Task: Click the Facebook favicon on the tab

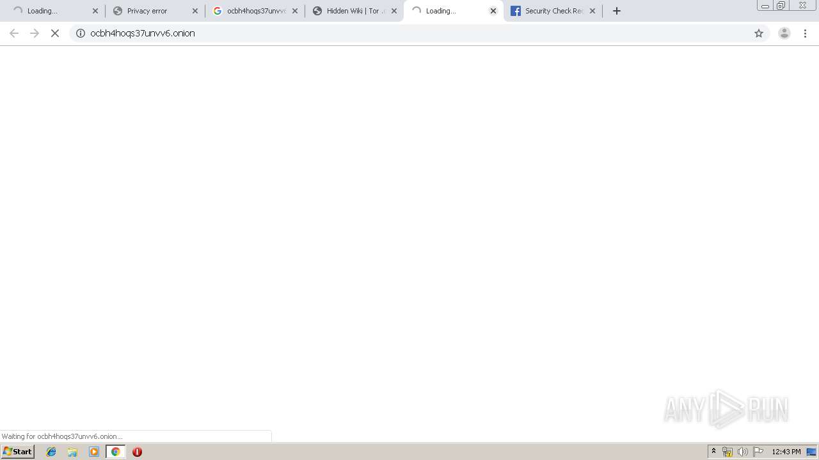Action: point(516,11)
